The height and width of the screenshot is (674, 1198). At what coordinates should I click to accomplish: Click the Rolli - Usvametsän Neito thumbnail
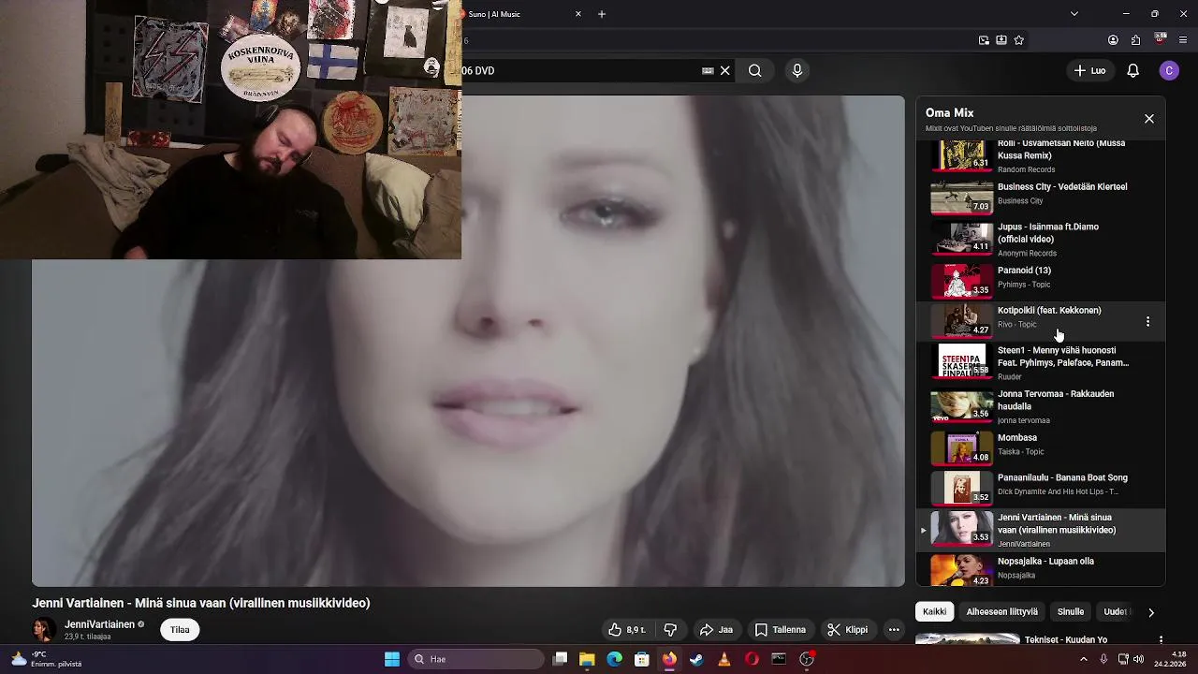[x=961, y=155]
